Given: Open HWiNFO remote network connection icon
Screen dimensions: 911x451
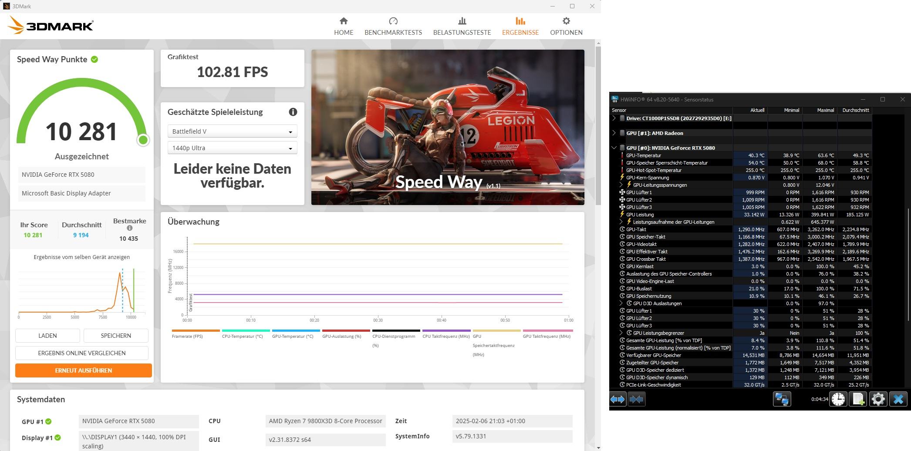Looking at the screenshot, I should 782,399.
